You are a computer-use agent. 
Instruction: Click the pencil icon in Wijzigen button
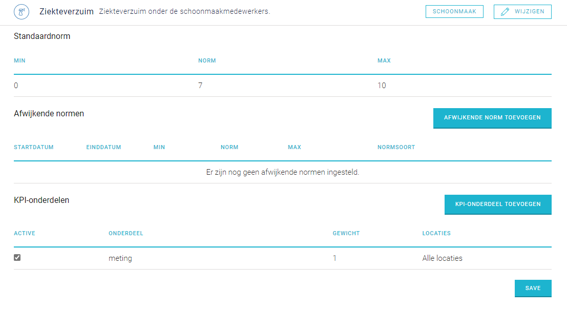coord(505,12)
